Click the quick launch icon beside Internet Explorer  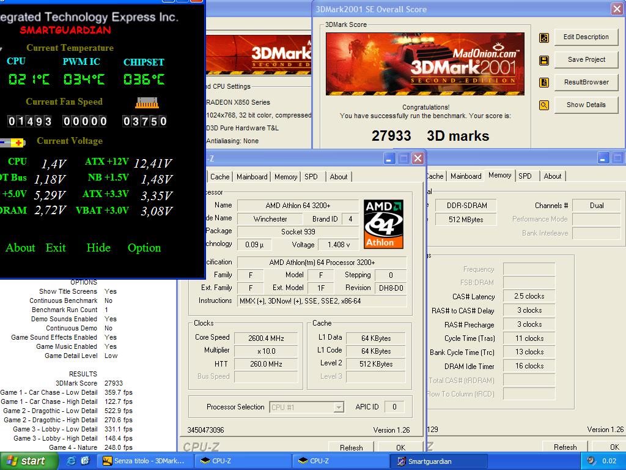pyautogui.click(x=85, y=461)
